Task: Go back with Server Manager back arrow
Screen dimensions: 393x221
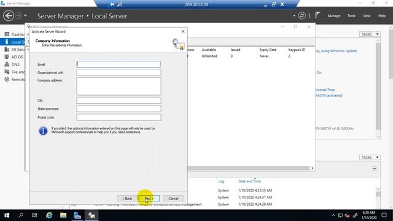Action: [x=9, y=16]
